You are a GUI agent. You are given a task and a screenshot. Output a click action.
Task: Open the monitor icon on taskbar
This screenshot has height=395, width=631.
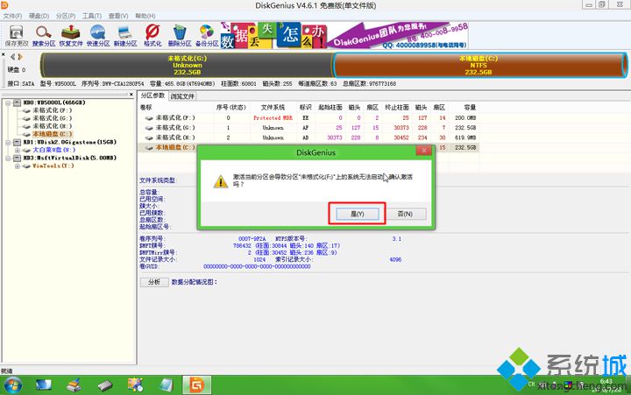point(44,385)
